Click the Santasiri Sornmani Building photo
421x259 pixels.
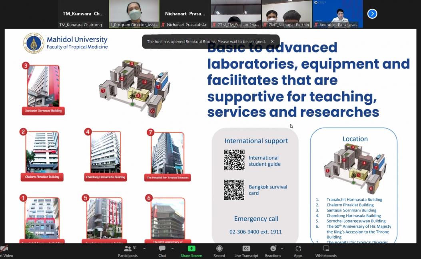tap(43, 86)
